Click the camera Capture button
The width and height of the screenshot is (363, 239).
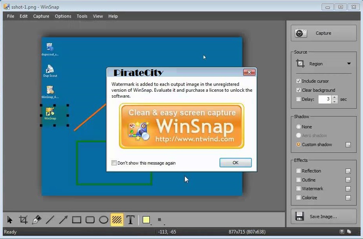pyautogui.click(x=324, y=33)
